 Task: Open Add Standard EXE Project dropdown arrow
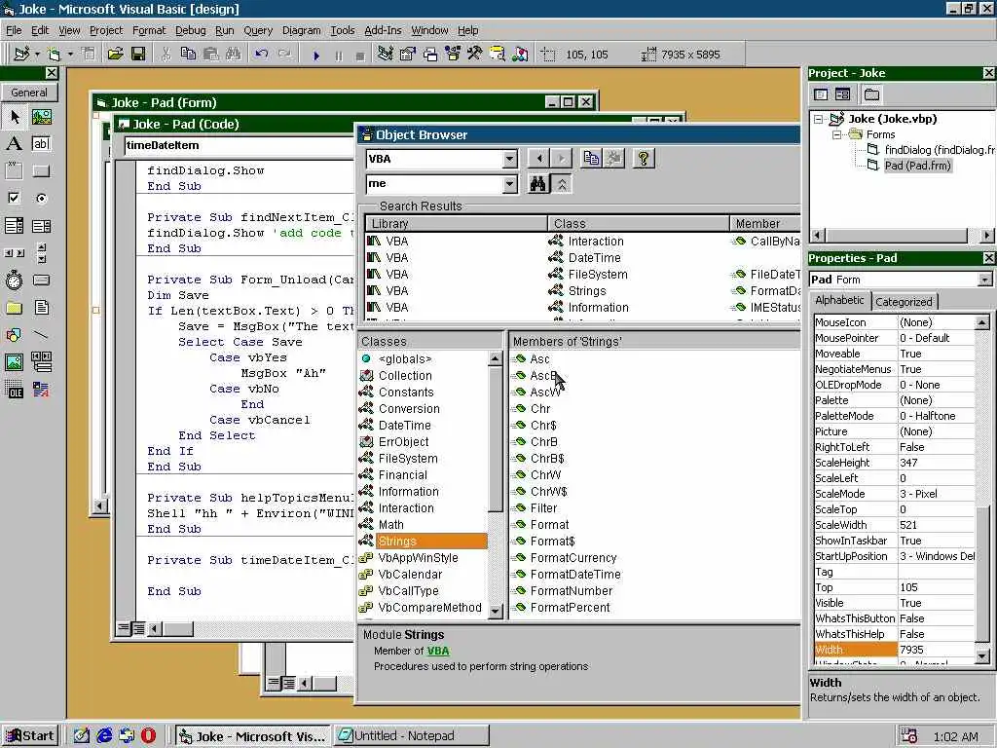point(37,55)
